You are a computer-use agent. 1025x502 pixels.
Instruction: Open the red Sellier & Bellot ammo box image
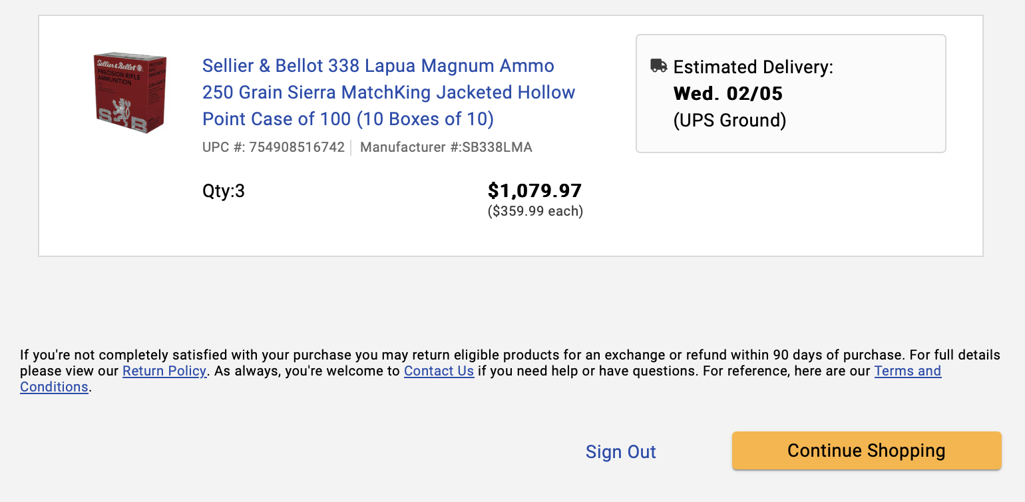click(130, 93)
